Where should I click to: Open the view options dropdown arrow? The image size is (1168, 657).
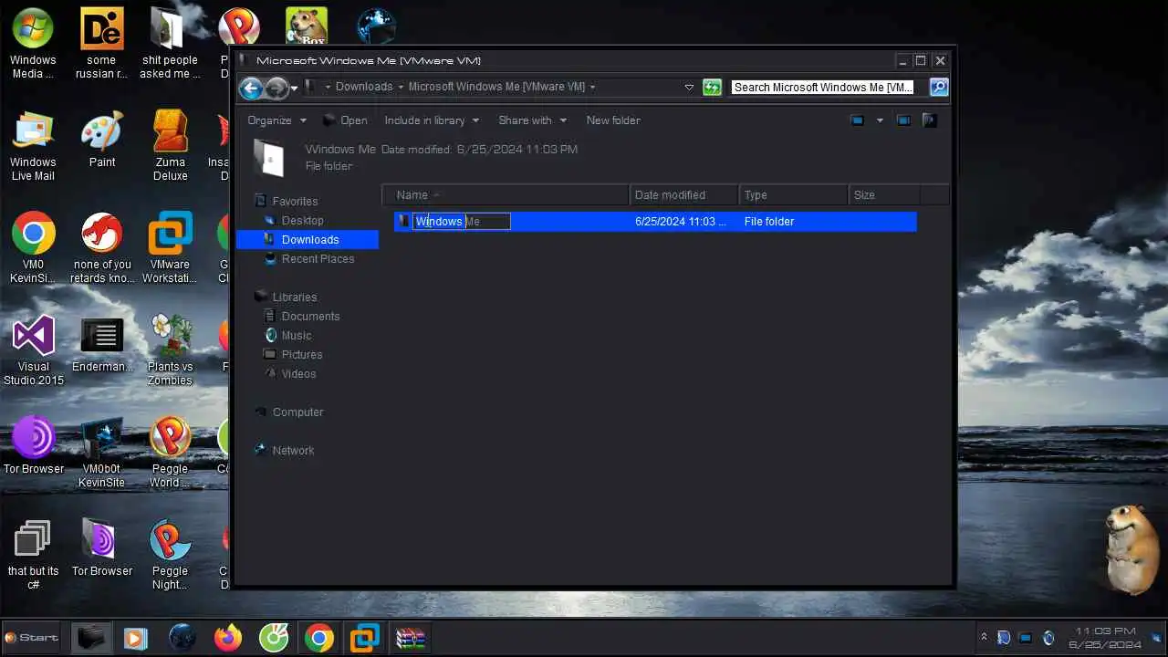click(x=880, y=120)
